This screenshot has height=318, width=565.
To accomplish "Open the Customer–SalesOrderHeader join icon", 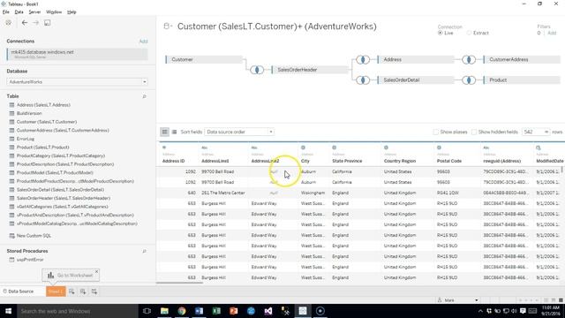I will tap(257, 70).
